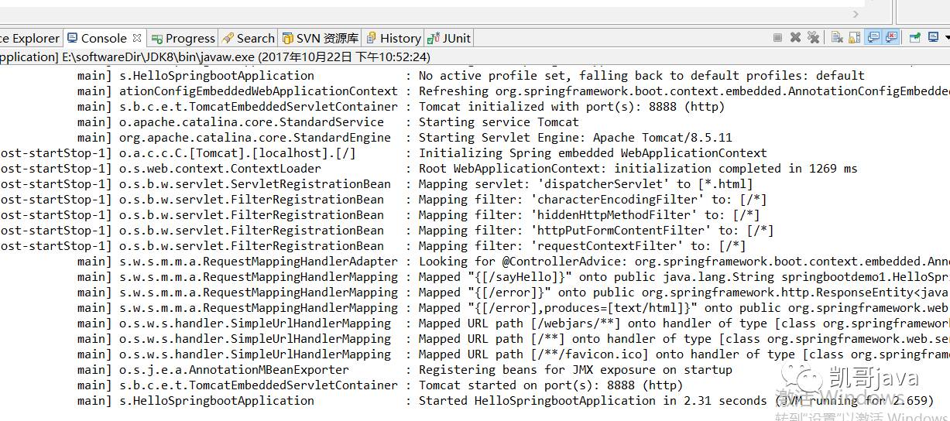This screenshot has height=421, width=950.
Task: Click the horizontal scrollbar right arrow
Action: tap(856, 14)
